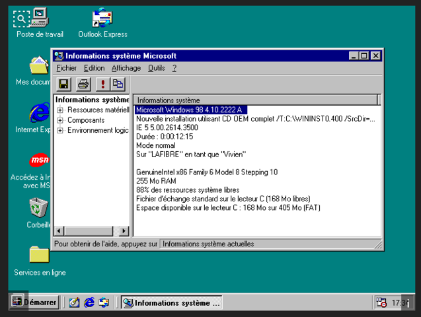This screenshot has width=421, height=317.
Task: Open the Affichage menu
Action: [x=126, y=68]
